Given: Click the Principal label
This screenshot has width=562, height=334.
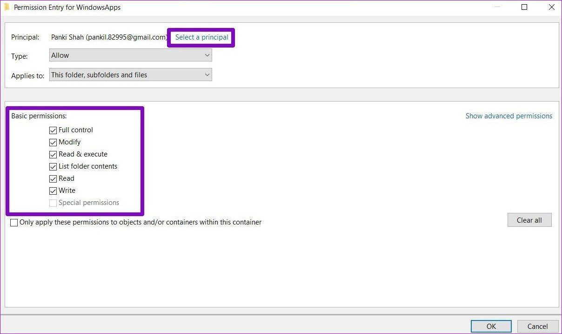Looking at the screenshot, I should click(x=26, y=37).
